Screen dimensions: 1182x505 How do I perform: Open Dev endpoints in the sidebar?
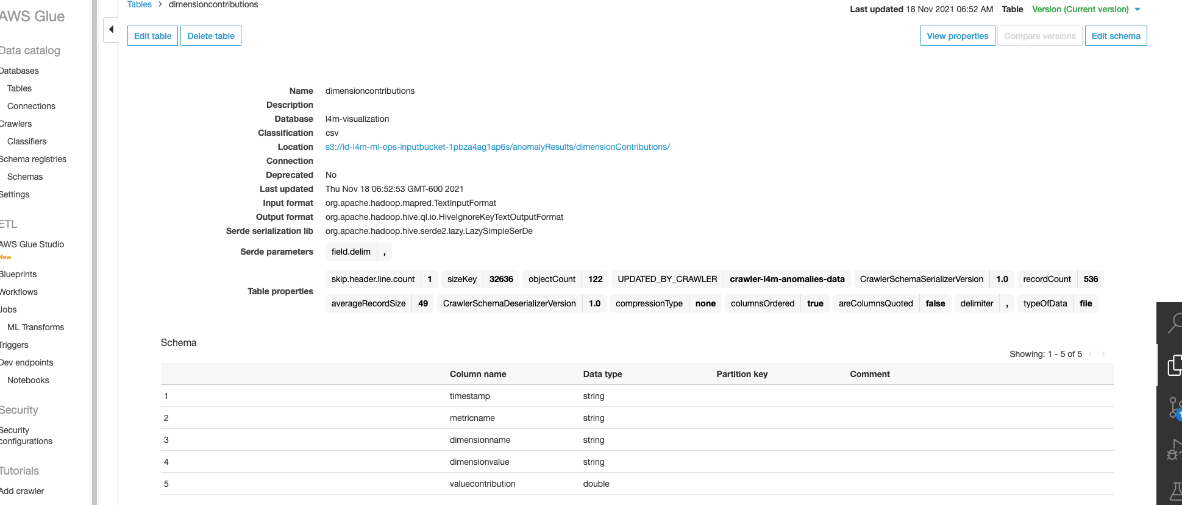(x=26, y=362)
